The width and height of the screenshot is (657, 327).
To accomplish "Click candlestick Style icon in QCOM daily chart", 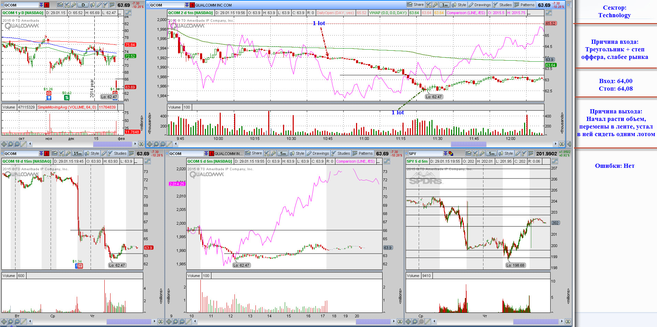I will tap(92, 5).
